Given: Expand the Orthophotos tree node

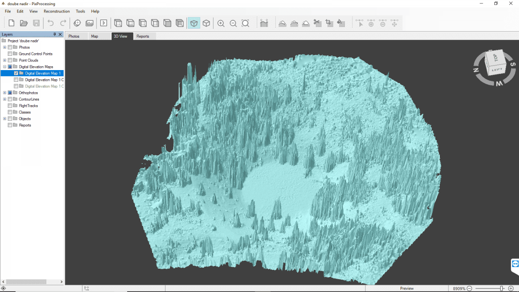Looking at the screenshot, I should click(4, 93).
